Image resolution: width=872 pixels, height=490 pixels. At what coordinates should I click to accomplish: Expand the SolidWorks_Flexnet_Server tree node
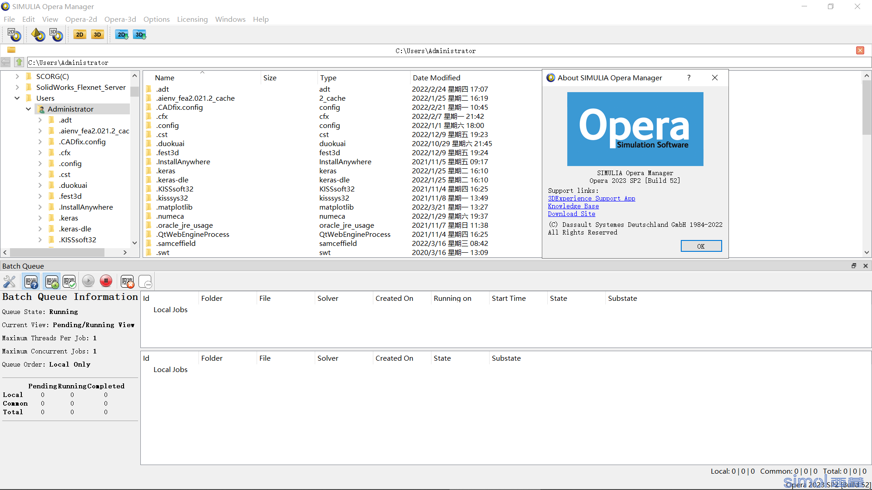(17, 87)
